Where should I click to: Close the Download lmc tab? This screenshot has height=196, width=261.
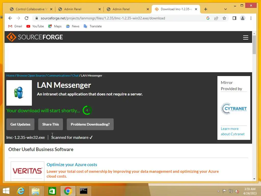pos(196,9)
